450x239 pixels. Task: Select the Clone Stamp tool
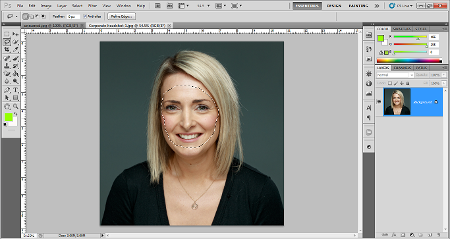click(7, 66)
